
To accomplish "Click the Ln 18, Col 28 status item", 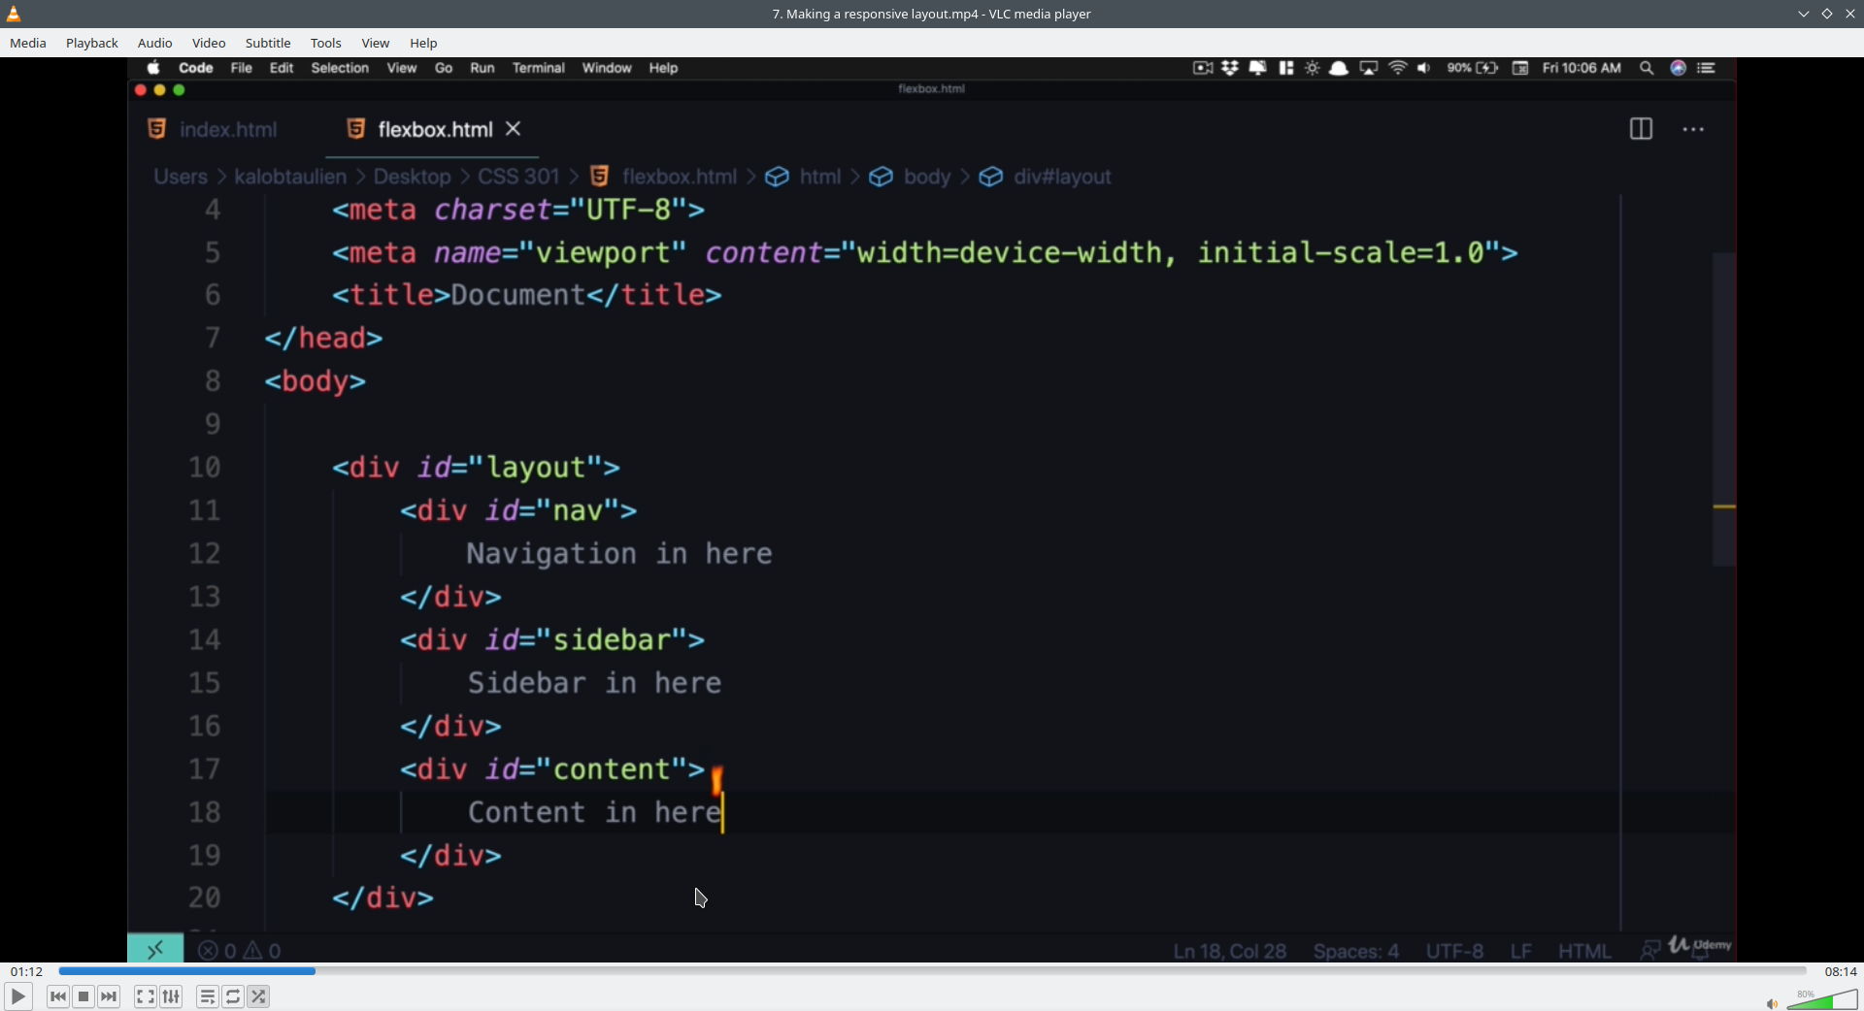I will pos(1229,951).
